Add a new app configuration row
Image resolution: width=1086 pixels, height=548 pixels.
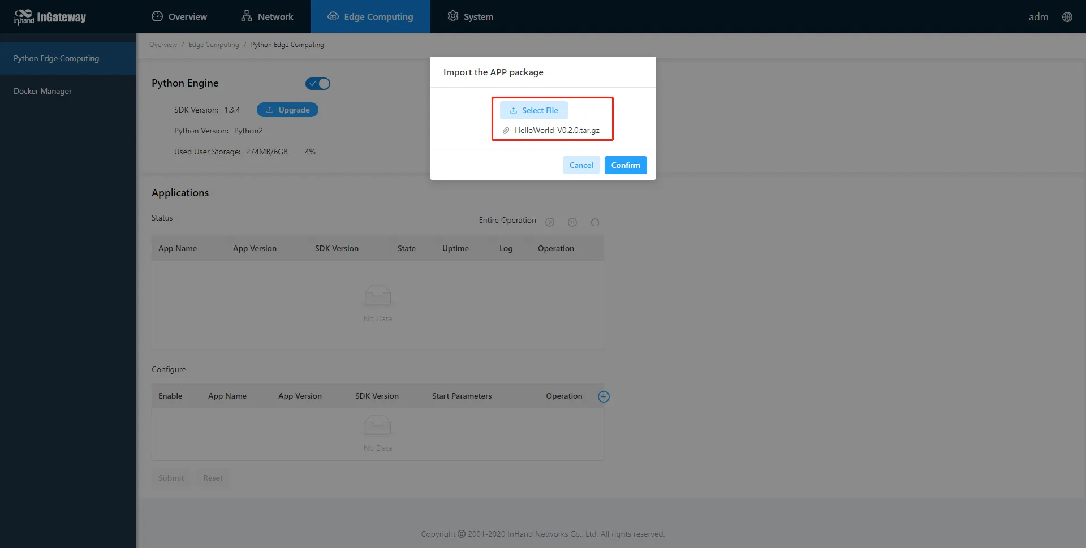pos(604,396)
